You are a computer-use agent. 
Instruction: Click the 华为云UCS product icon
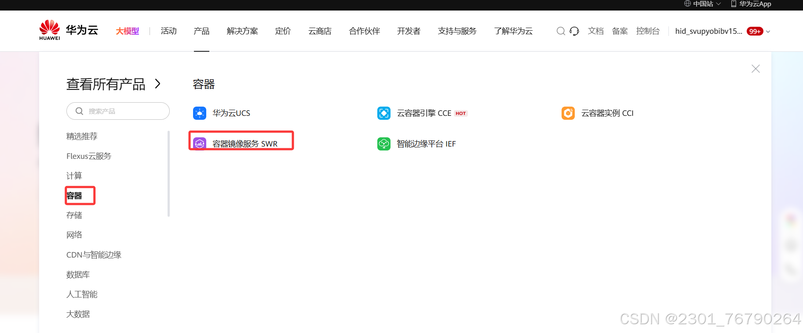click(x=200, y=113)
